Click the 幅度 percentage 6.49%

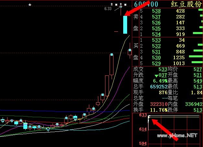[160, 81]
